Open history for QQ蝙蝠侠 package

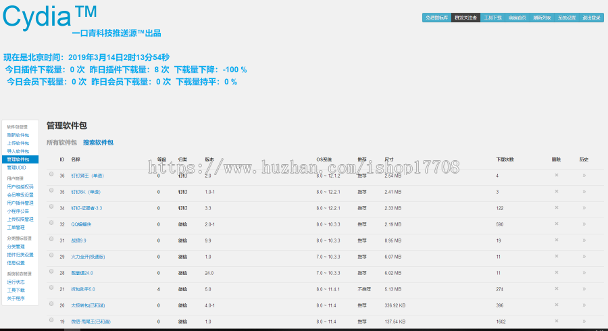click(584, 224)
